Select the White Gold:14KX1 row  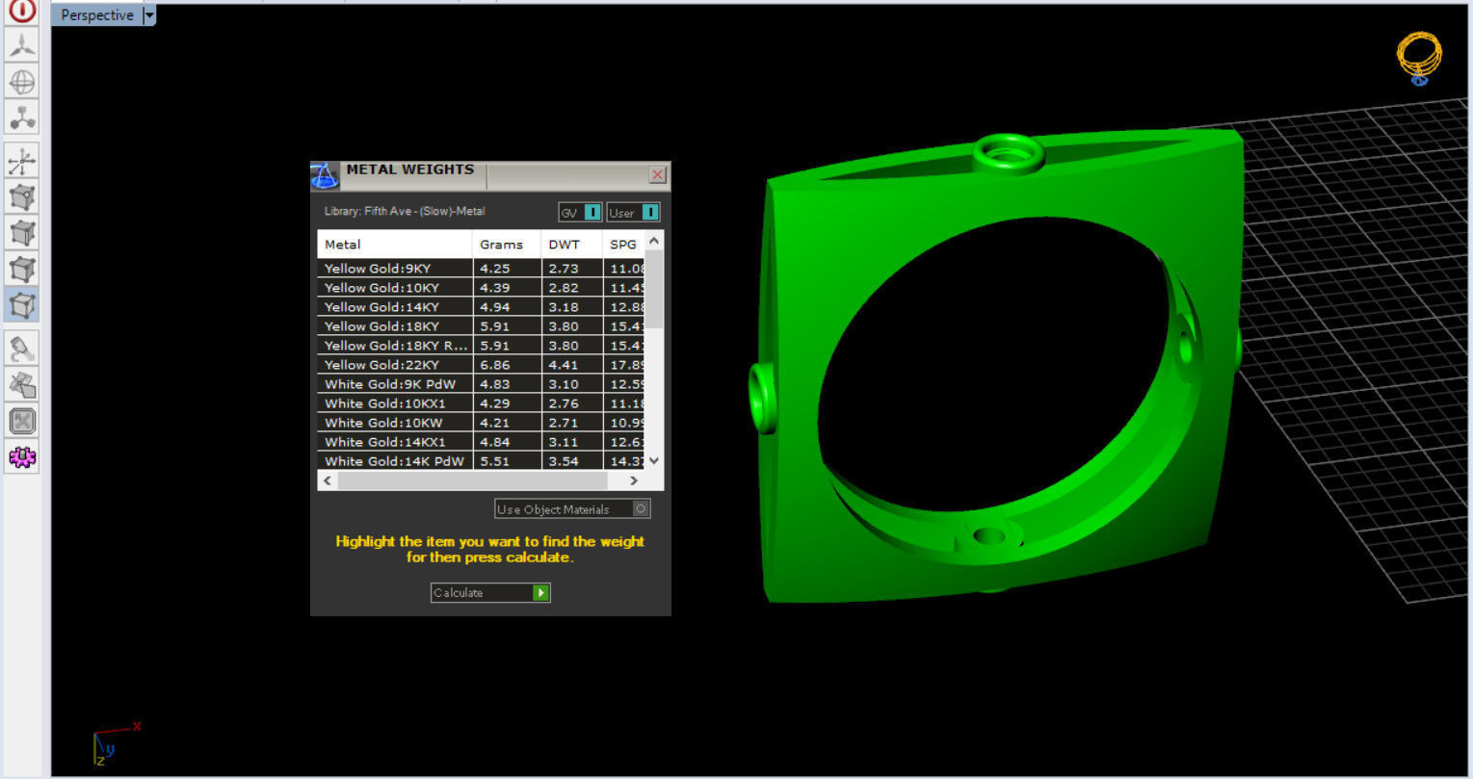coord(482,441)
